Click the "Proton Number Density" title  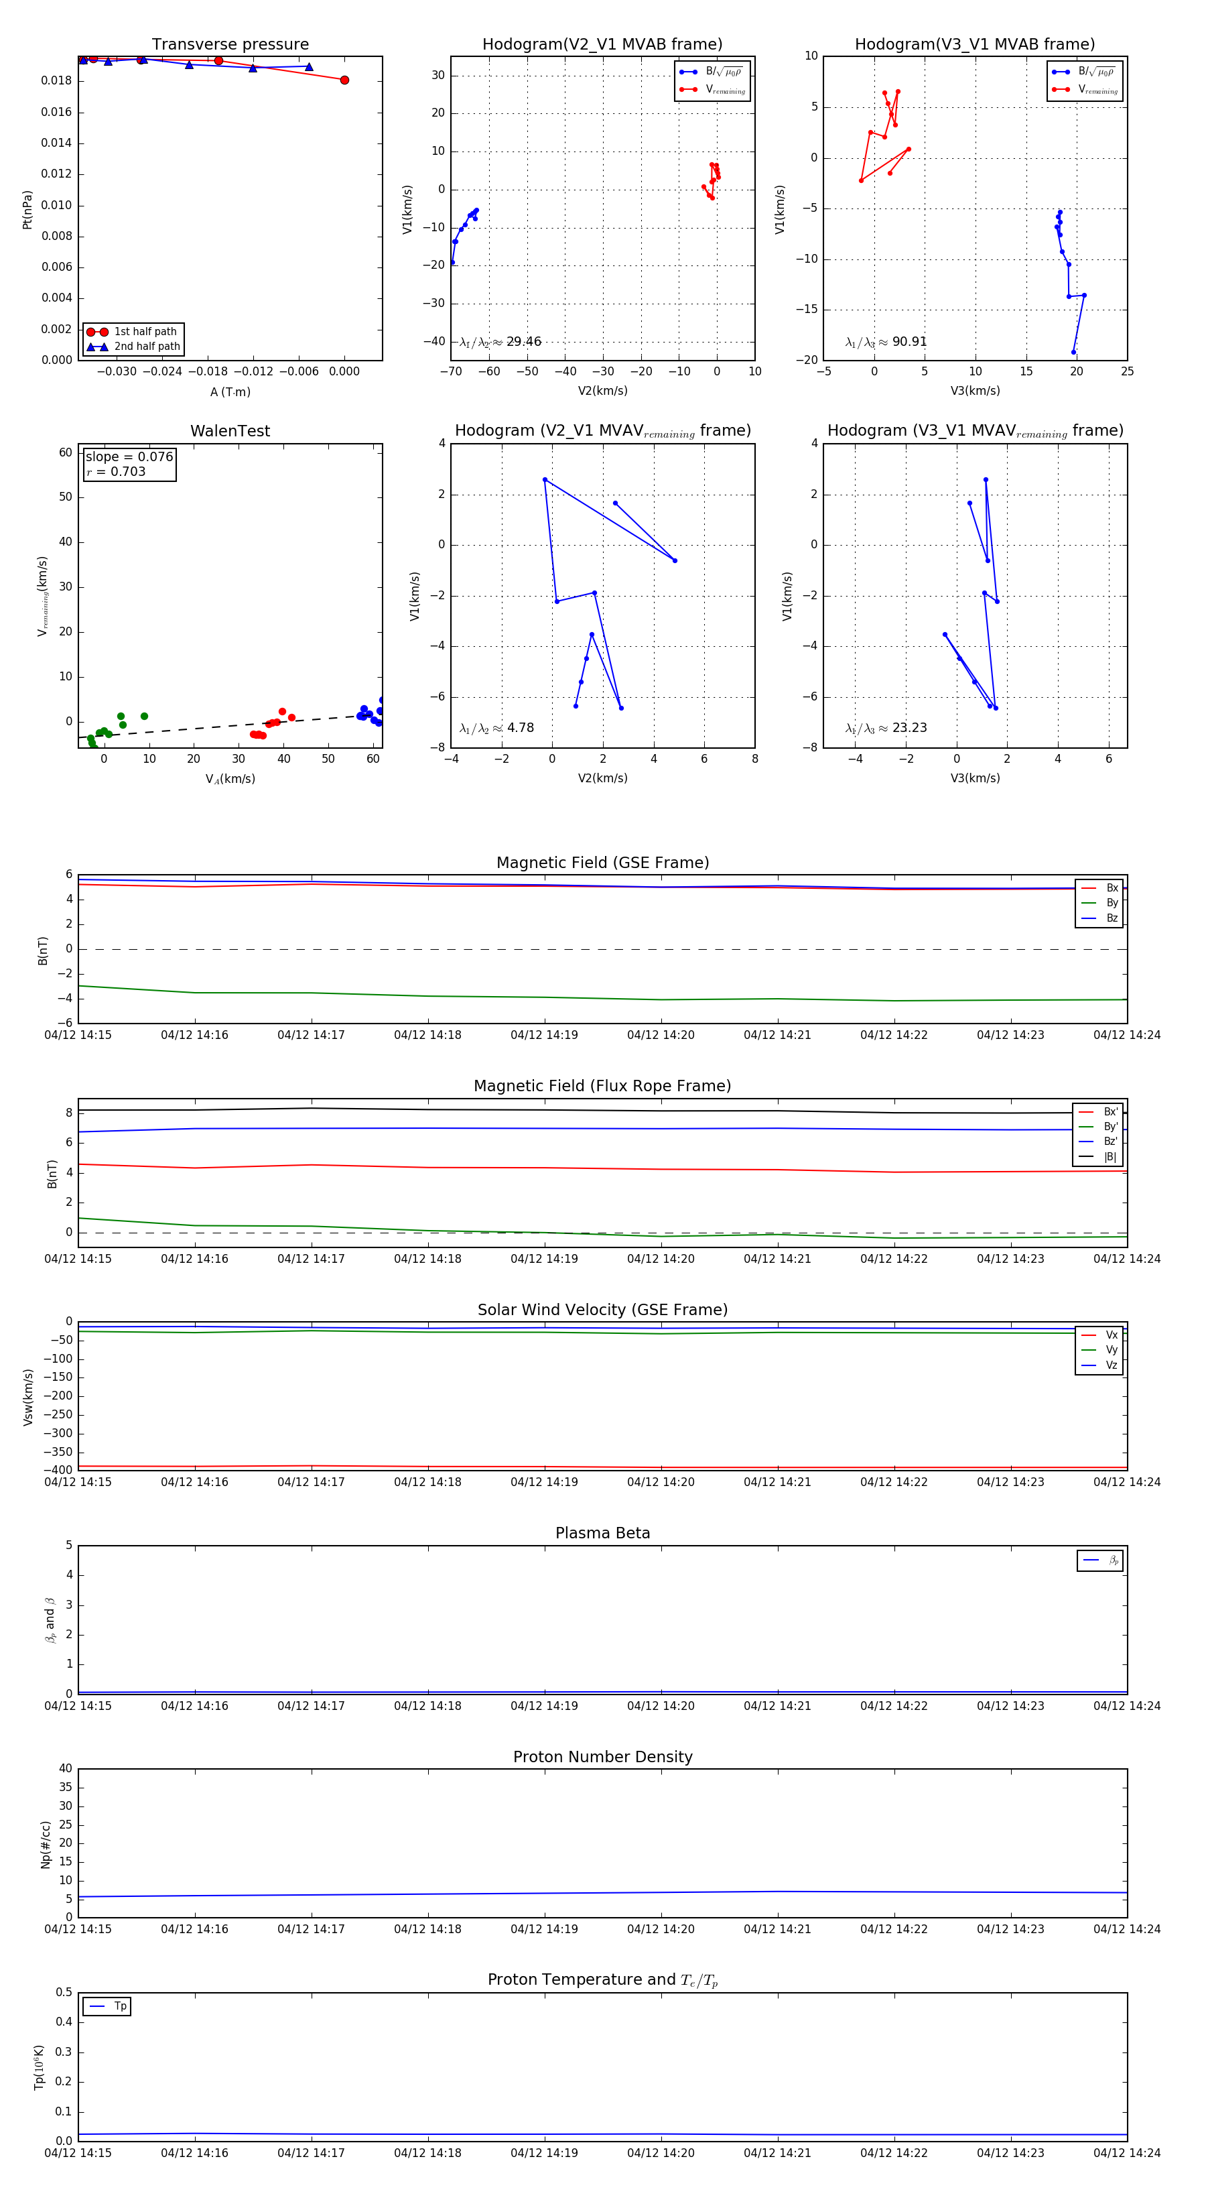coord(602,1757)
